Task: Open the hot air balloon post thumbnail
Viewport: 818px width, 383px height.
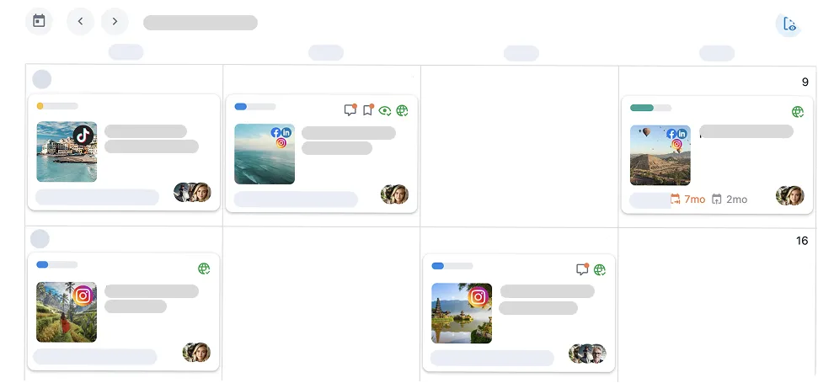Action: click(x=660, y=155)
